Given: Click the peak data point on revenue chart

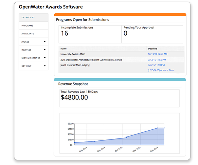Looking at the screenshot, I should [x=158, y=128].
